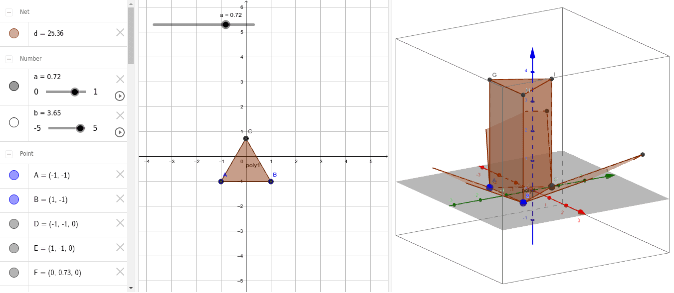Image resolution: width=674 pixels, height=293 pixels.
Task: Delete number b via its X icon
Action: point(119,115)
